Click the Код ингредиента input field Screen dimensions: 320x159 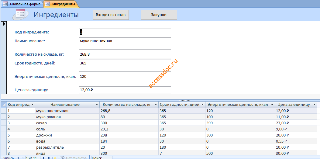tap(125, 32)
